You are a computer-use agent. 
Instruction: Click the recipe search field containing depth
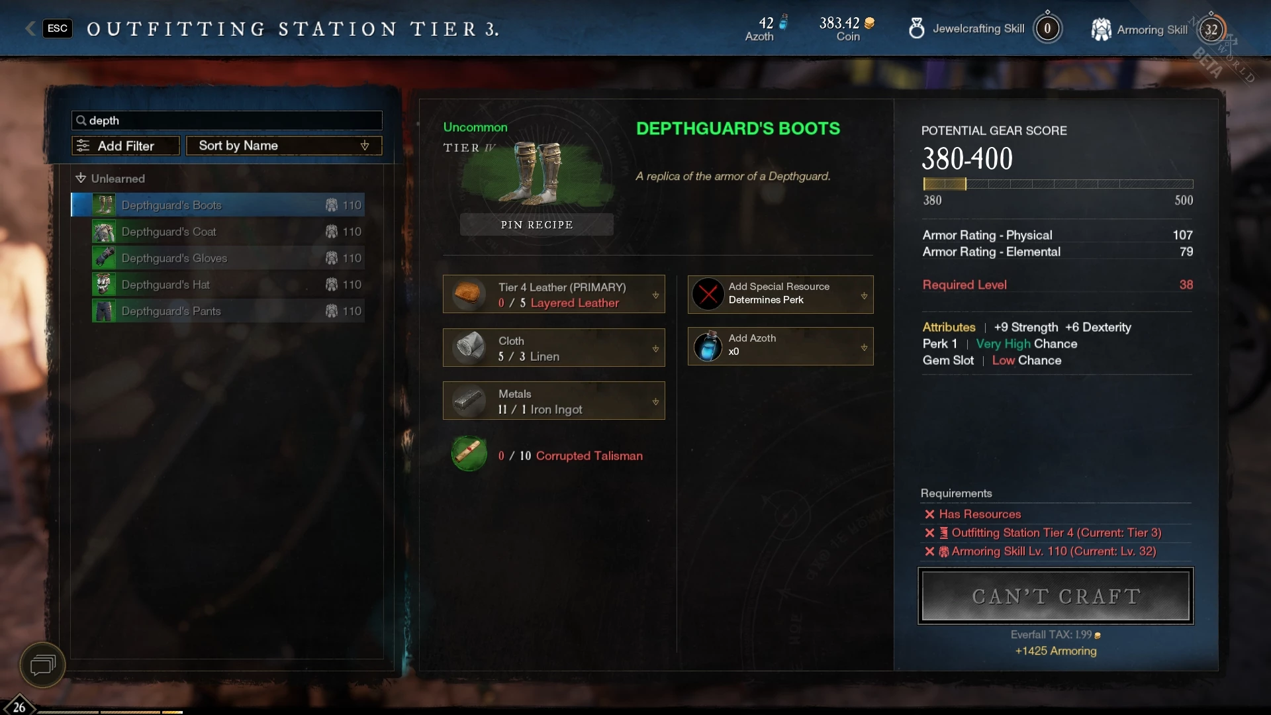tap(226, 120)
